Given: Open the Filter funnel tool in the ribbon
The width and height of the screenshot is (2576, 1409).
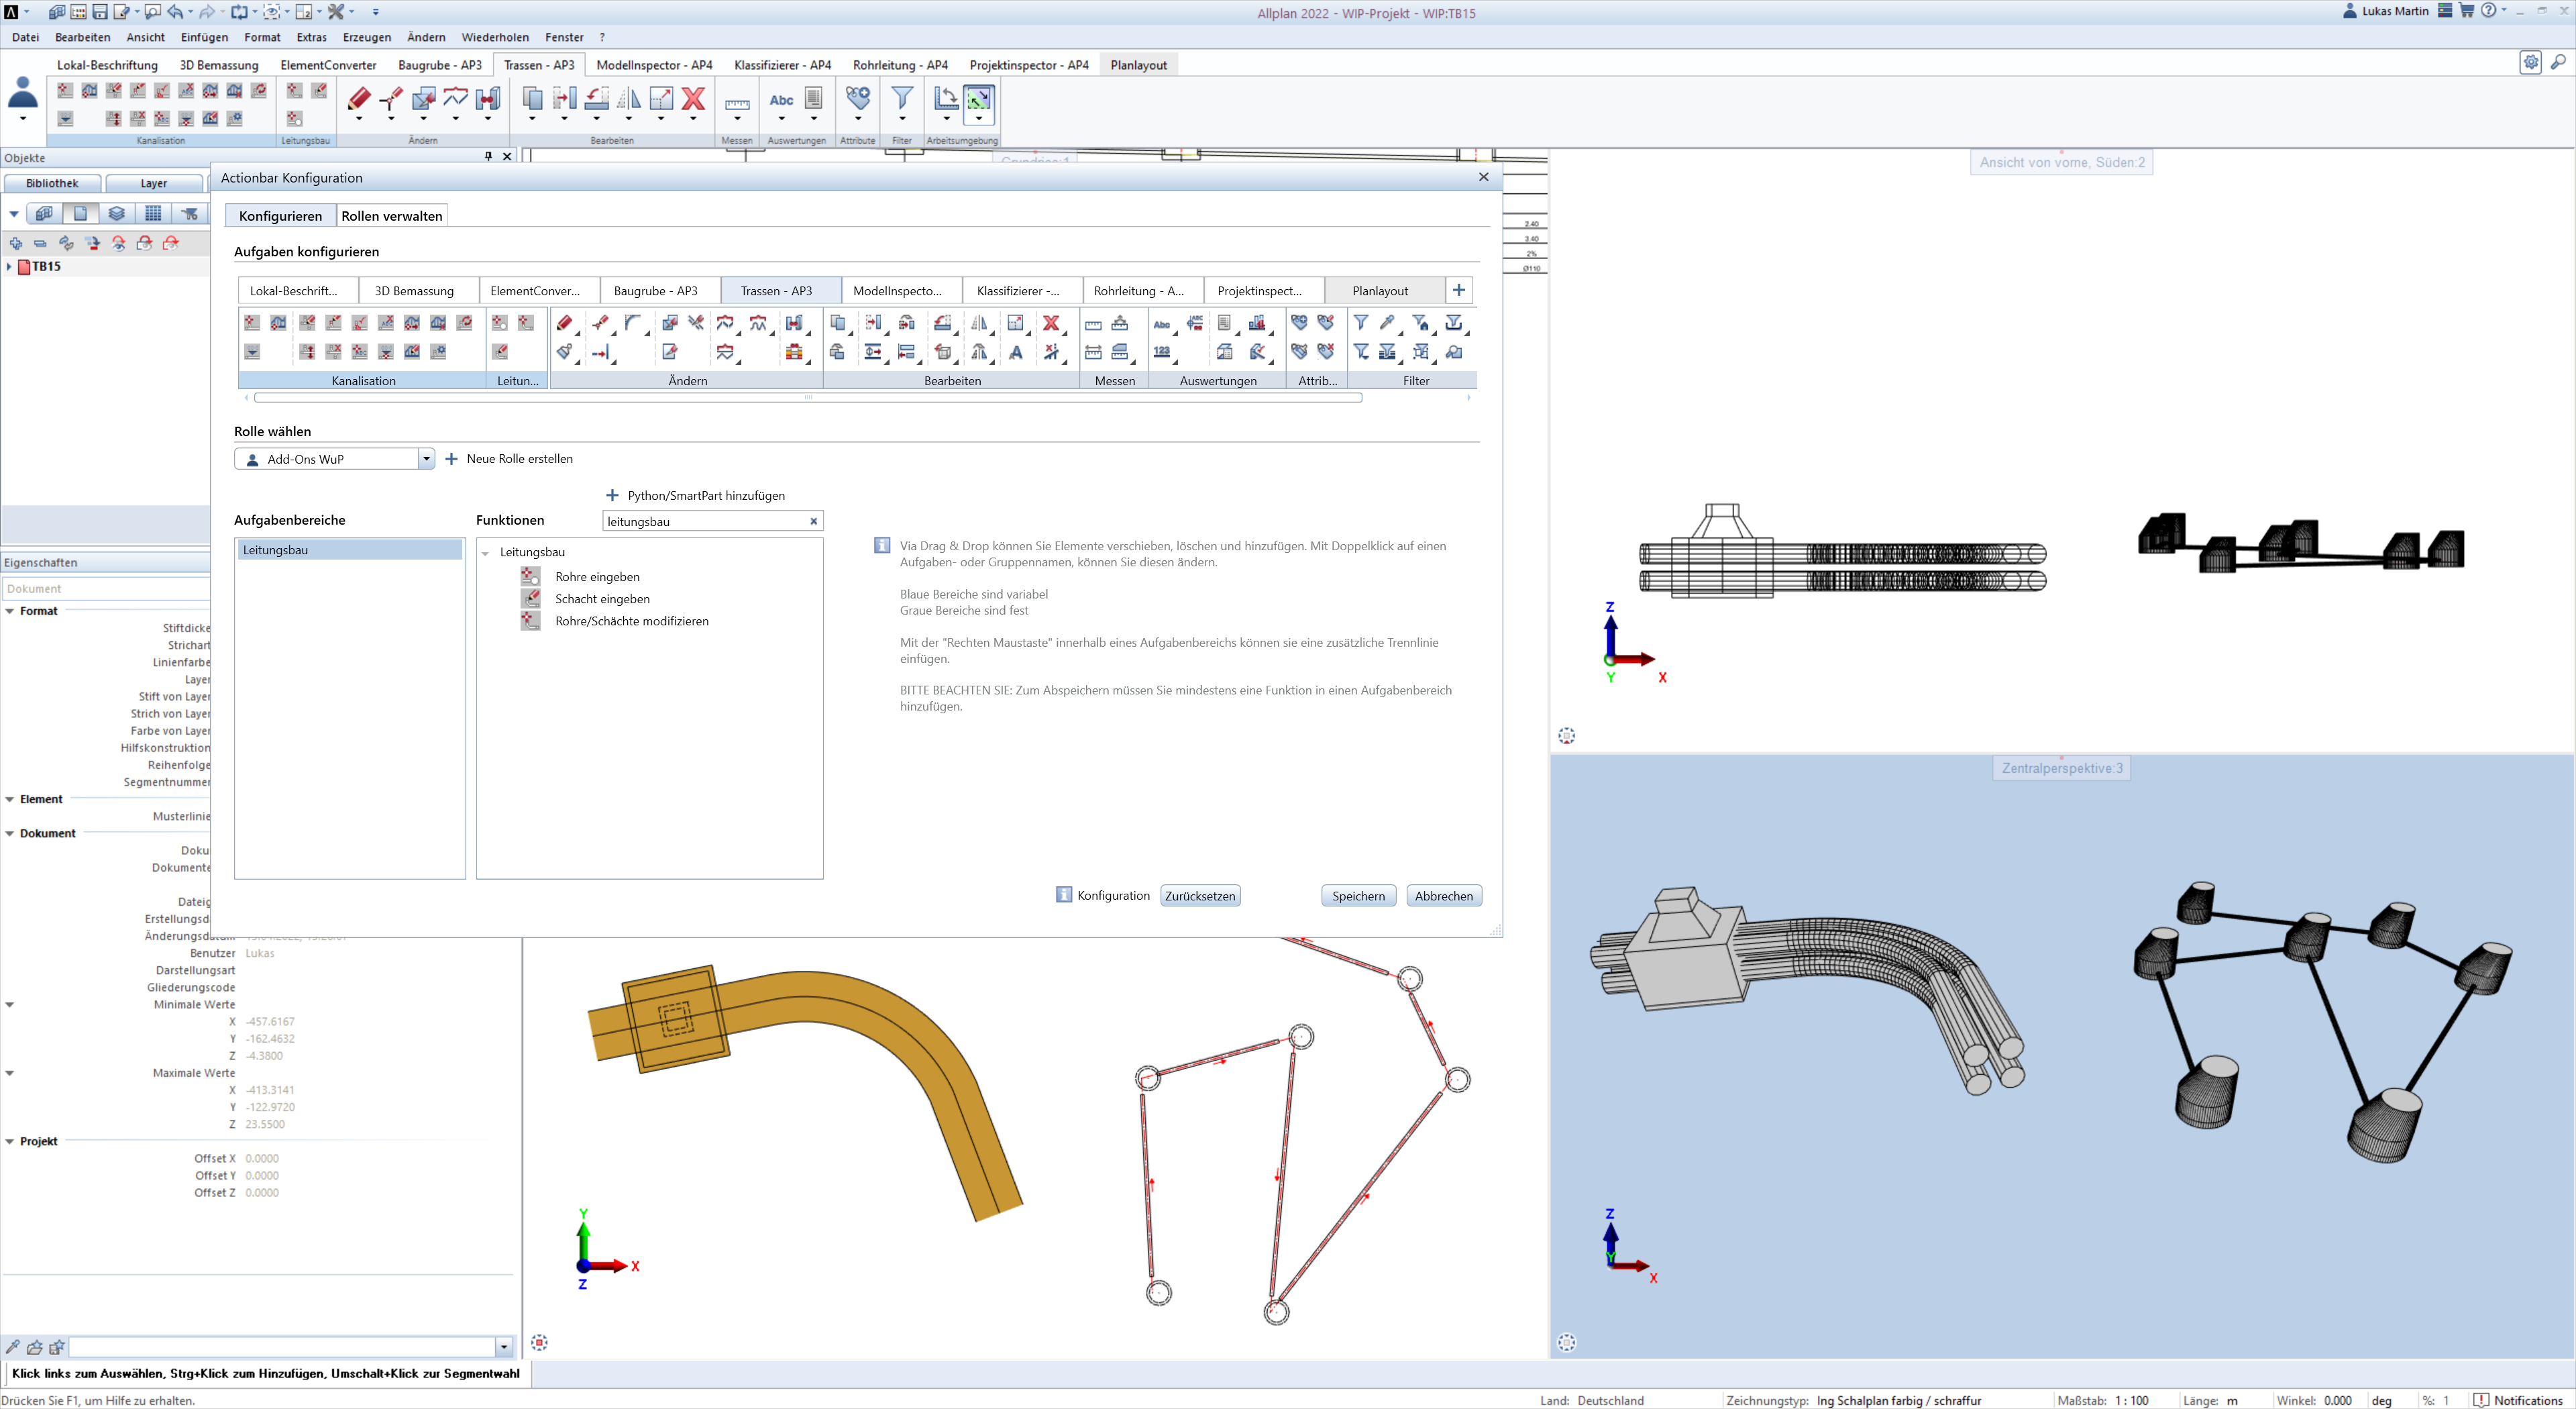Looking at the screenshot, I should tap(901, 98).
